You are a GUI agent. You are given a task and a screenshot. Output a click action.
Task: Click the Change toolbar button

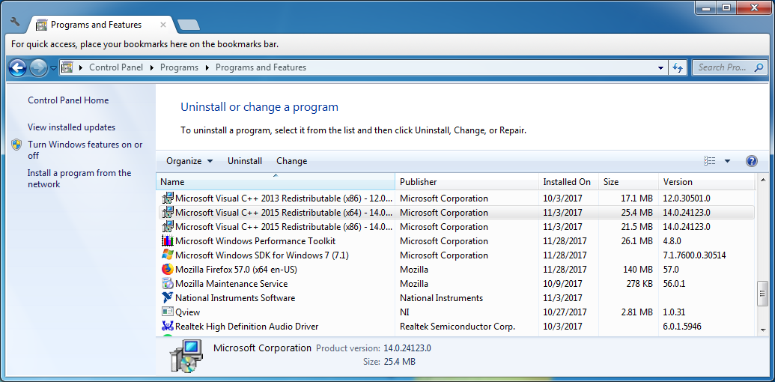(291, 161)
